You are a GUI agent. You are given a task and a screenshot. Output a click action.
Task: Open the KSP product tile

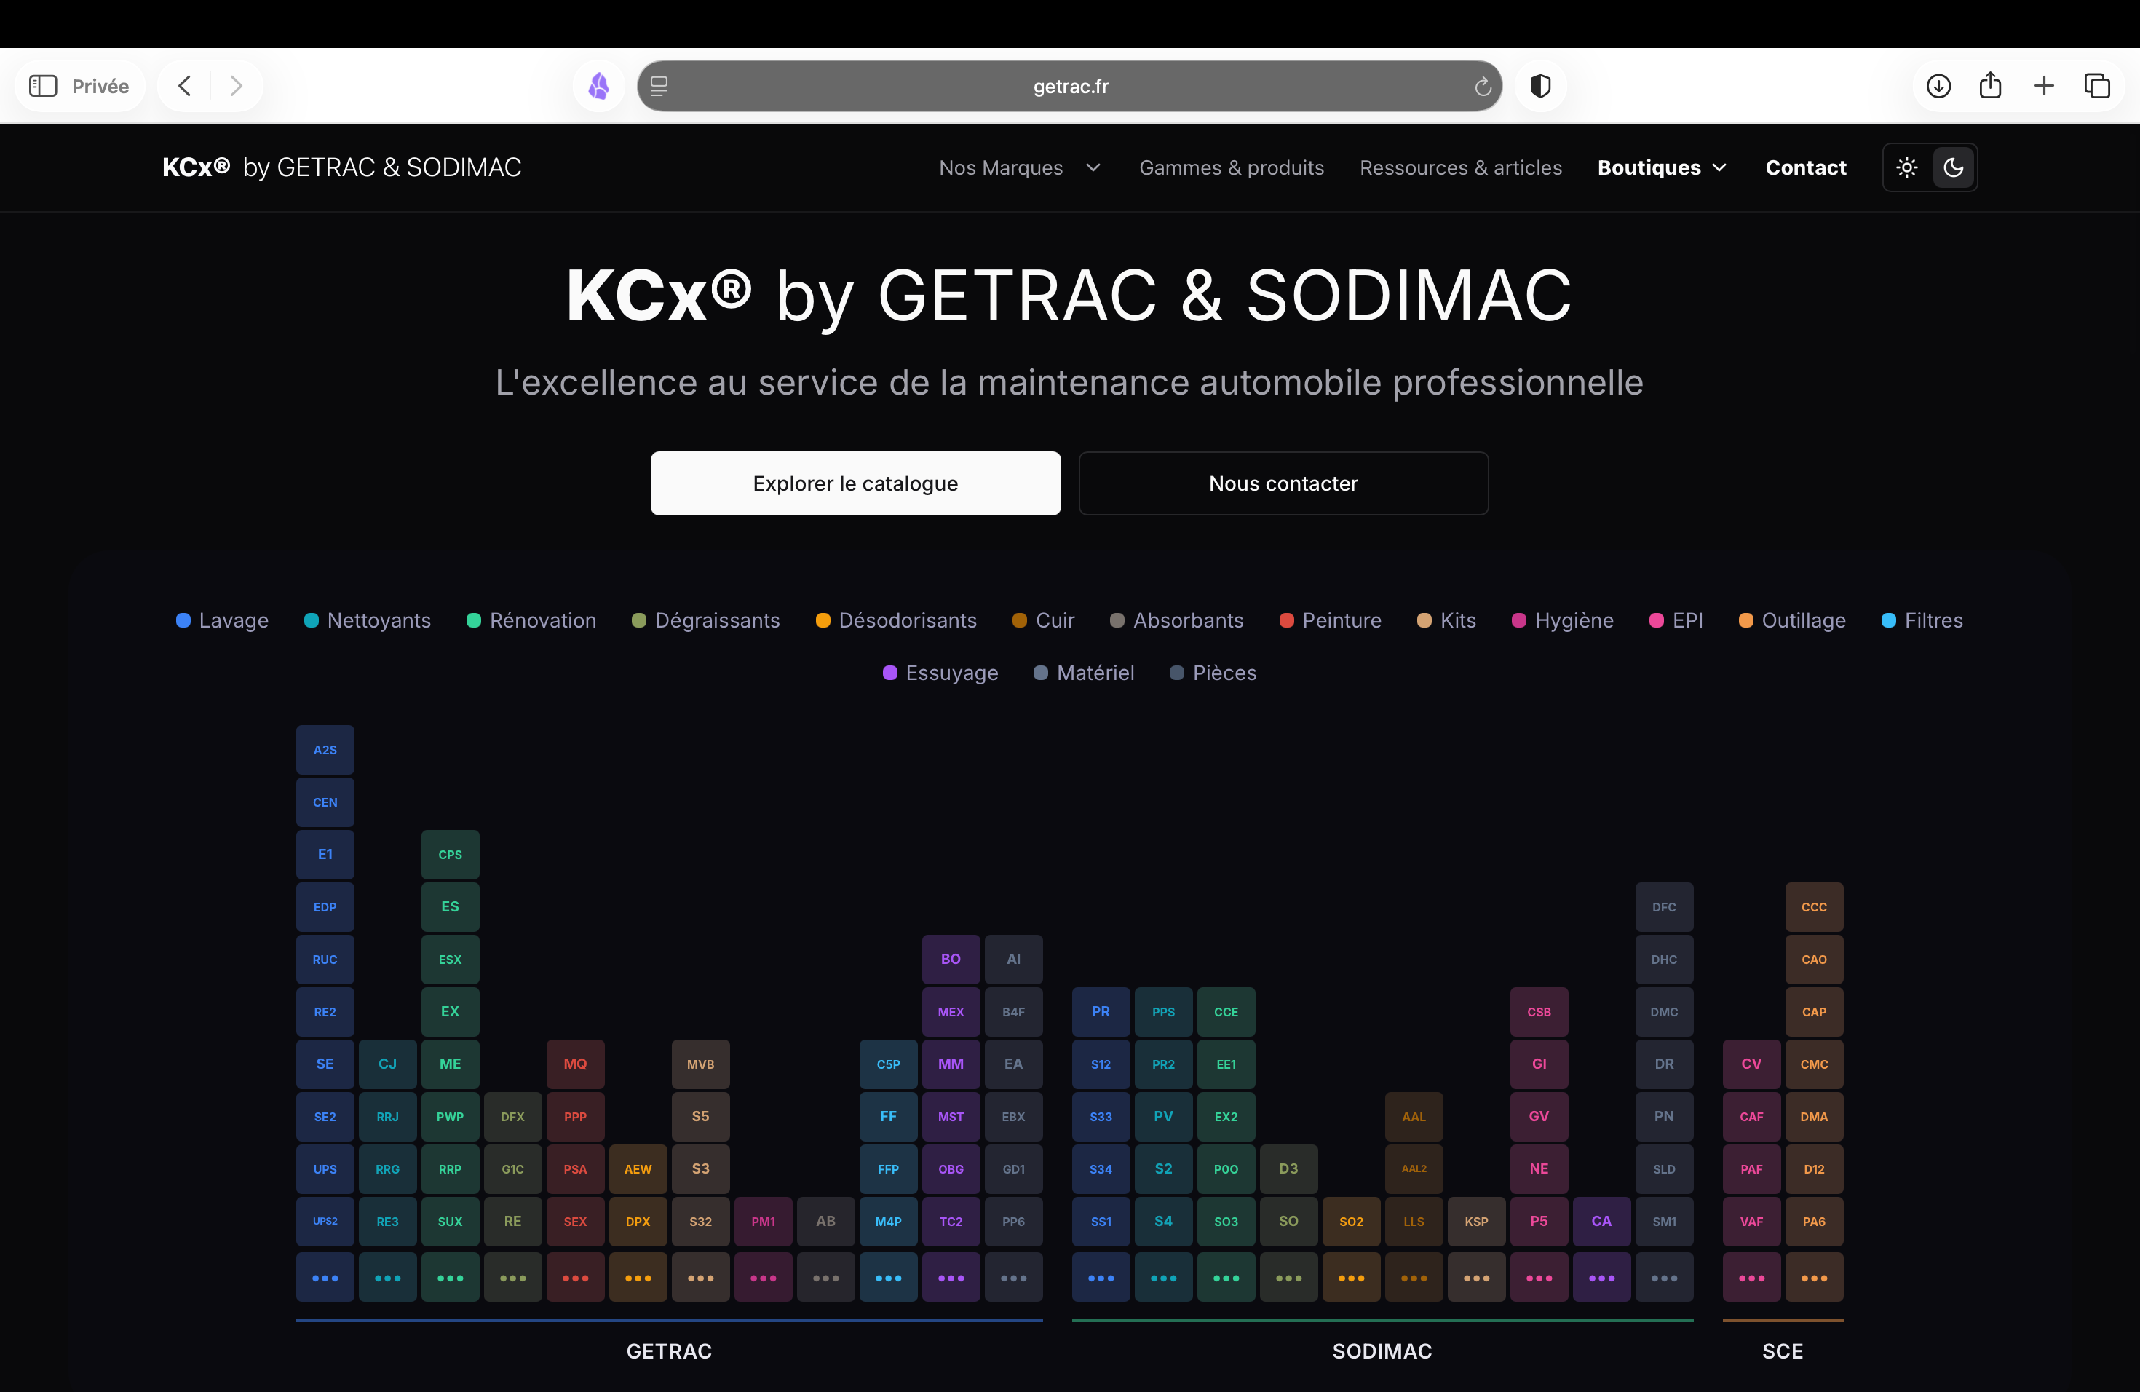(1476, 1221)
